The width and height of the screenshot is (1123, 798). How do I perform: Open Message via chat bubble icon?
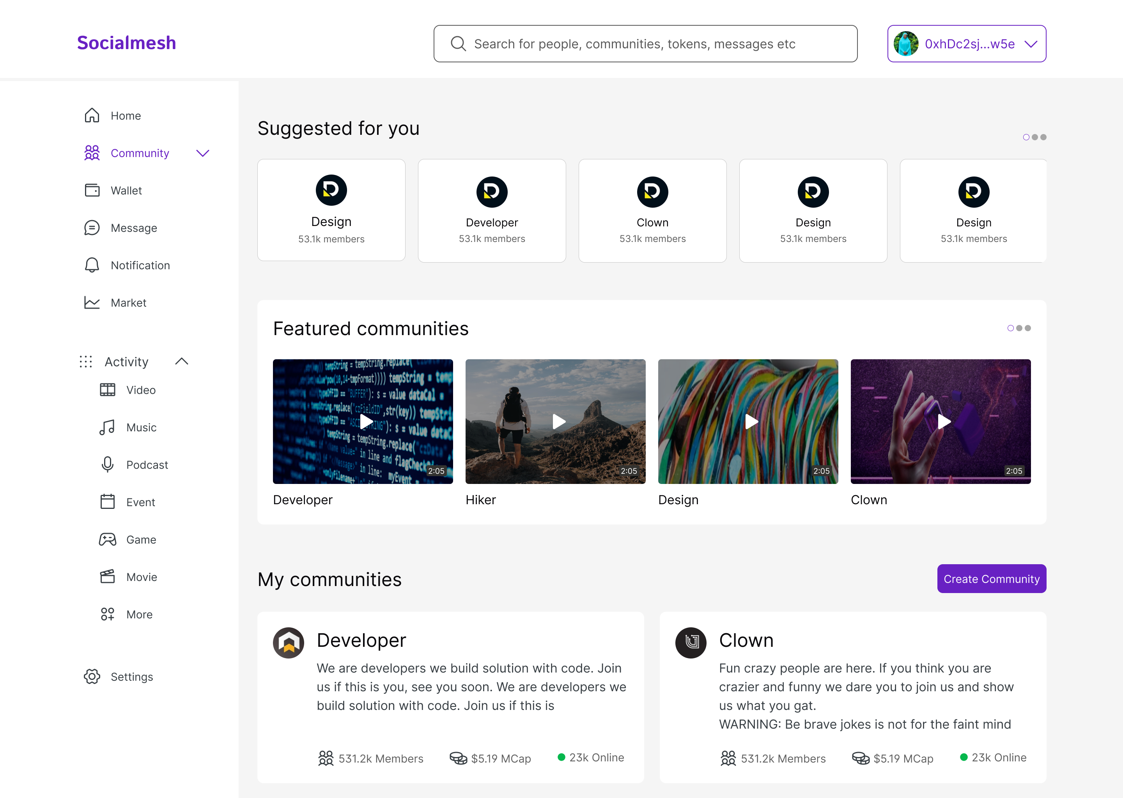point(92,228)
